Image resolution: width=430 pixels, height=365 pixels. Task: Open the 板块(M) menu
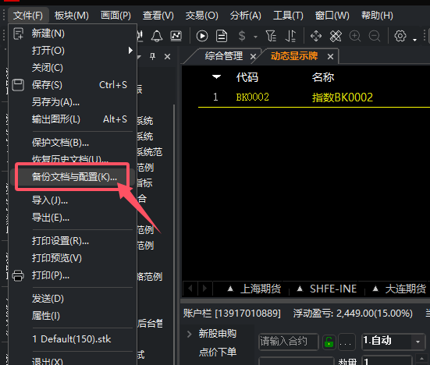(72, 16)
